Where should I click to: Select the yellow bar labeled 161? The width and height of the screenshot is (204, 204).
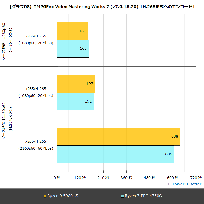[73, 31]
